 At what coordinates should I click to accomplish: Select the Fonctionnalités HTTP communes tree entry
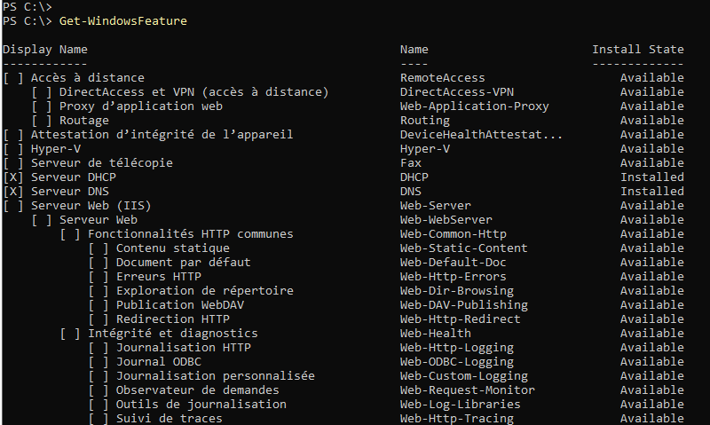[190, 234]
